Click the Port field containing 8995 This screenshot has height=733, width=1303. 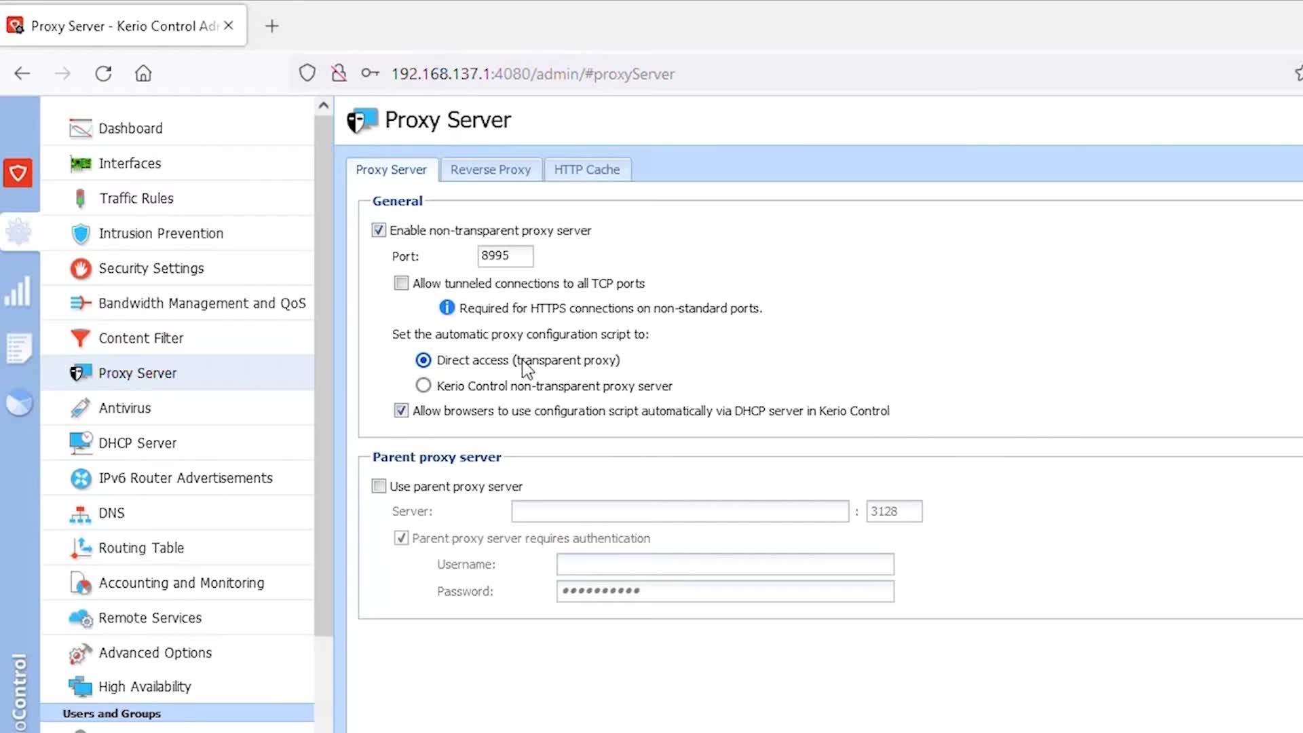[x=506, y=256]
